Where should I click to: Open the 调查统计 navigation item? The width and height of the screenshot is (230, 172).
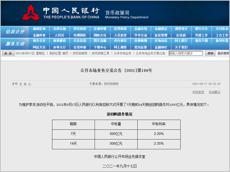(181, 29)
